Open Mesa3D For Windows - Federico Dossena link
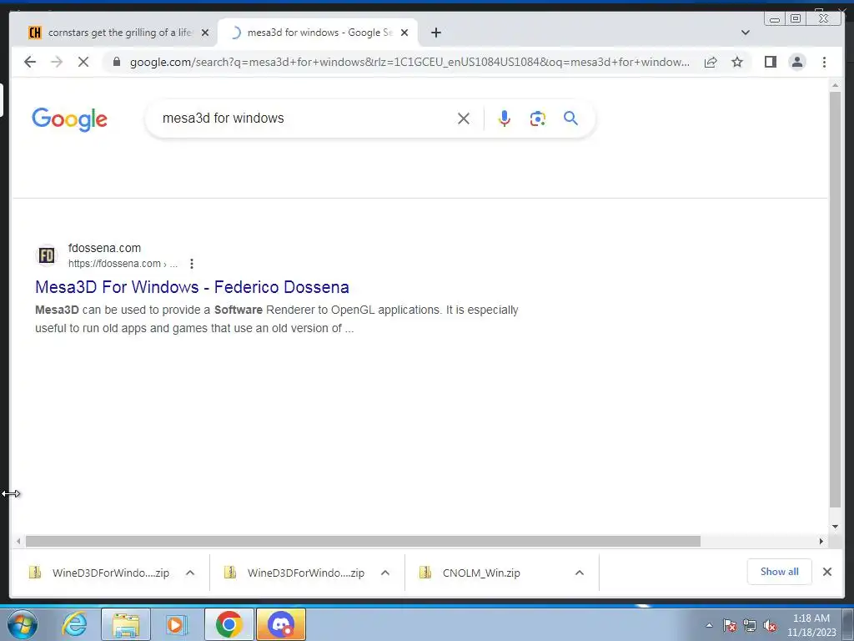 point(193,287)
